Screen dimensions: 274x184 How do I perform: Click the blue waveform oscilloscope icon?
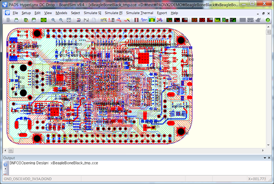pyautogui.click(x=144, y=20)
